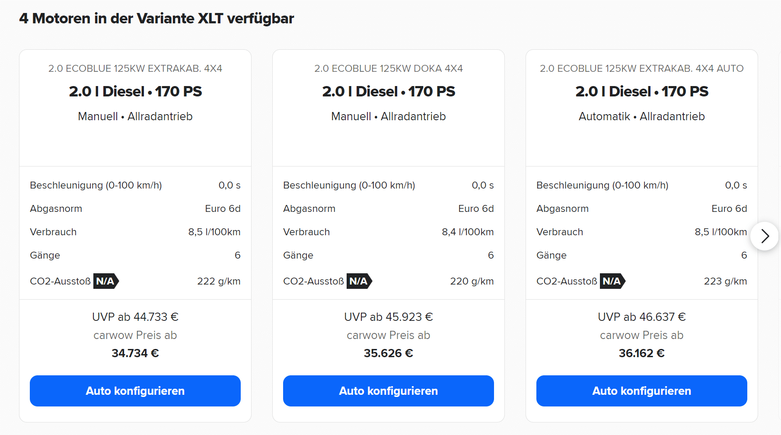Configure the 34.734 € Extrakab manual car
The image size is (781, 435).
(135, 391)
